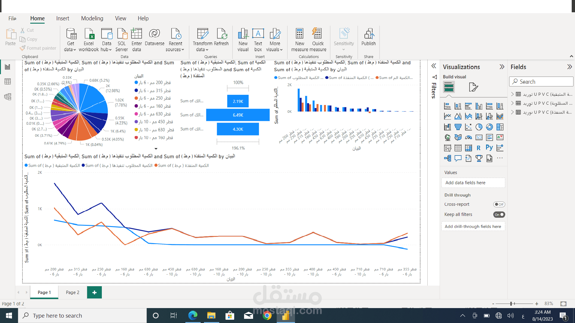The image size is (575, 323).
Task: Click the Quick measure icon
Action: click(x=318, y=40)
